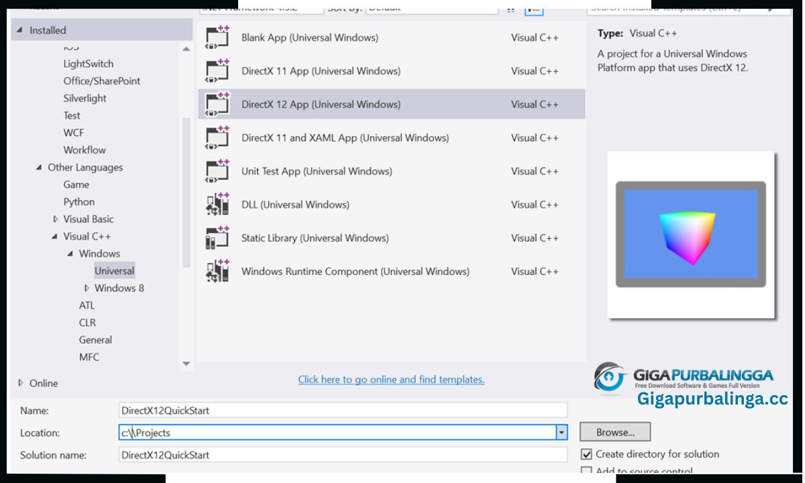The width and height of the screenshot is (805, 483).
Task: Expand the Online section
Action: click(x=20, y=383)
